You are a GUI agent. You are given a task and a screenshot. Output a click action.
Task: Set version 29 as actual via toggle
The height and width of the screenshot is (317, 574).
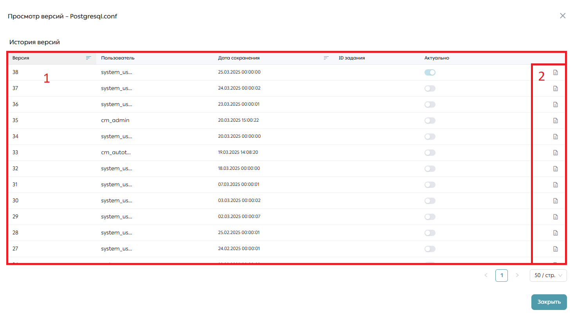[x=430, y=217]
